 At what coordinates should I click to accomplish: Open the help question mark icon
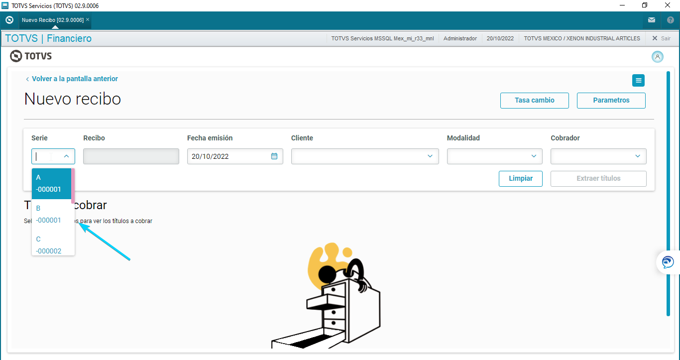click(671, 20)
